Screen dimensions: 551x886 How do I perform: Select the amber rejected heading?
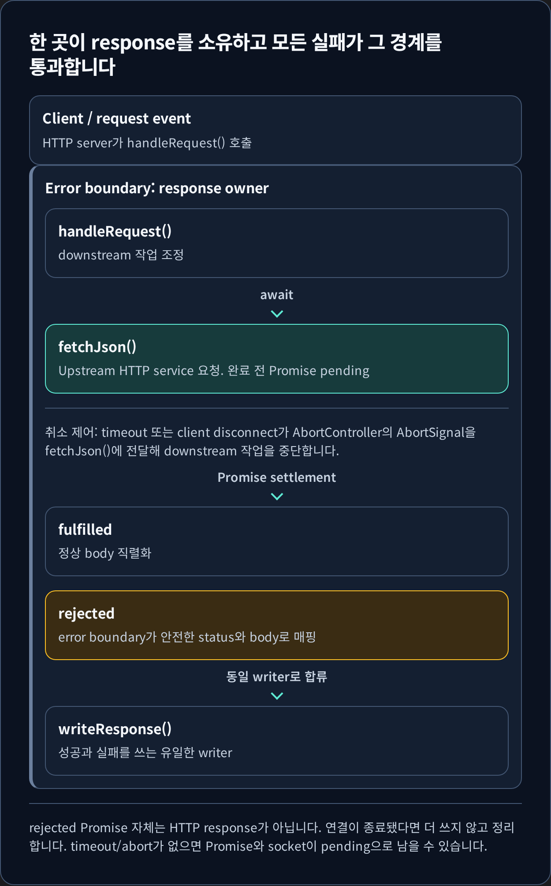[x=86, y=613]
